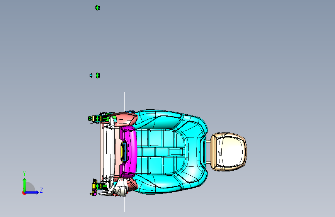The image size is (335, 217).
Task: Click the green Y axis arrow of triad
Action: point(25,185)
